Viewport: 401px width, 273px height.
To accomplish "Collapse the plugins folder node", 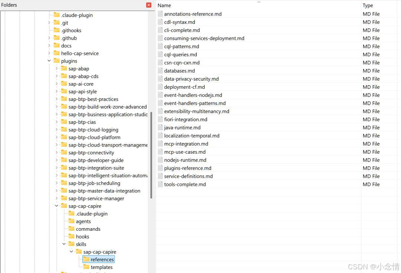I will tap(49, 61).
